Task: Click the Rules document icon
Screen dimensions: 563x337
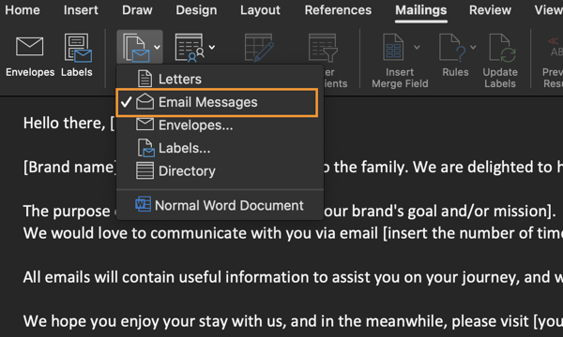Action: coord(452,47)
